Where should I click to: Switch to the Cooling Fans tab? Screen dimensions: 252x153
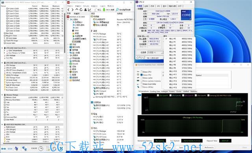coord(155,91)
